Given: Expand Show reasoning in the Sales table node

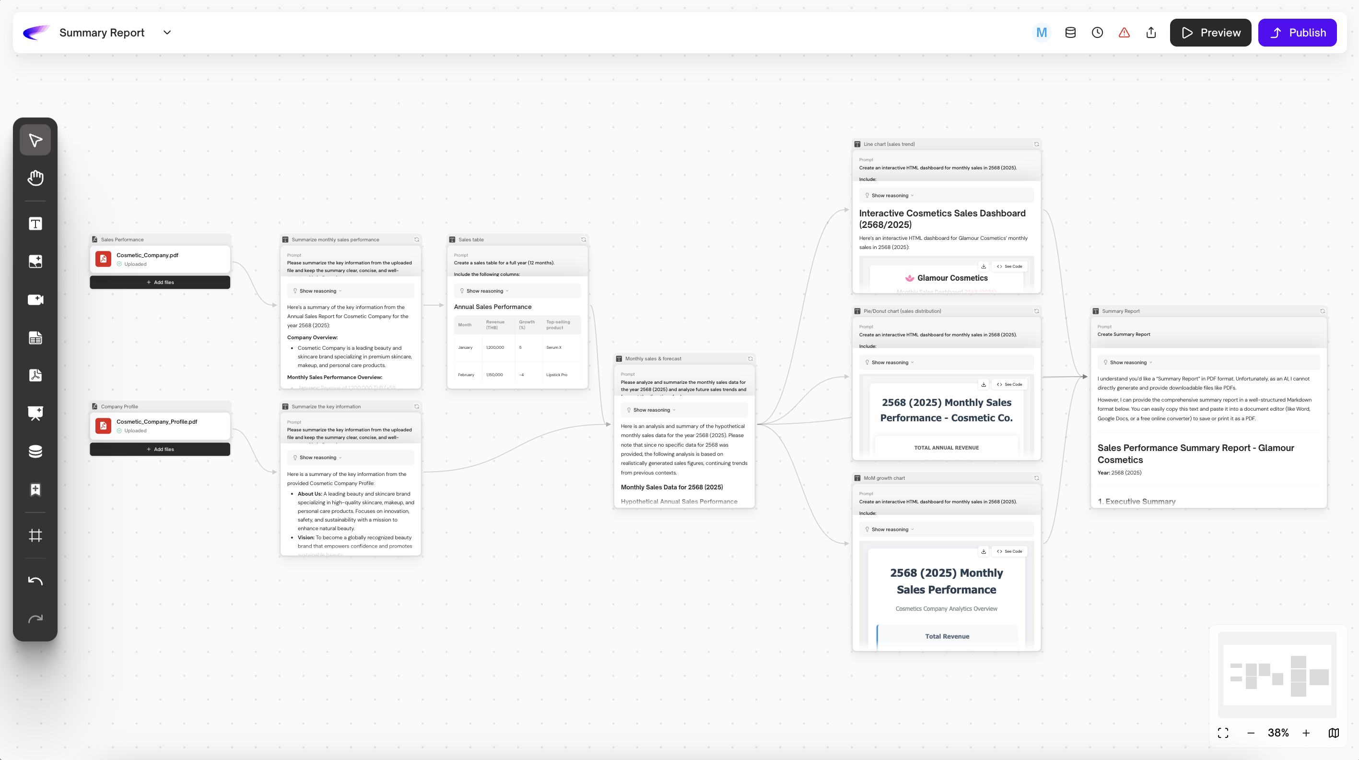Looking at the screenshot, I should (x=484, y=291).
